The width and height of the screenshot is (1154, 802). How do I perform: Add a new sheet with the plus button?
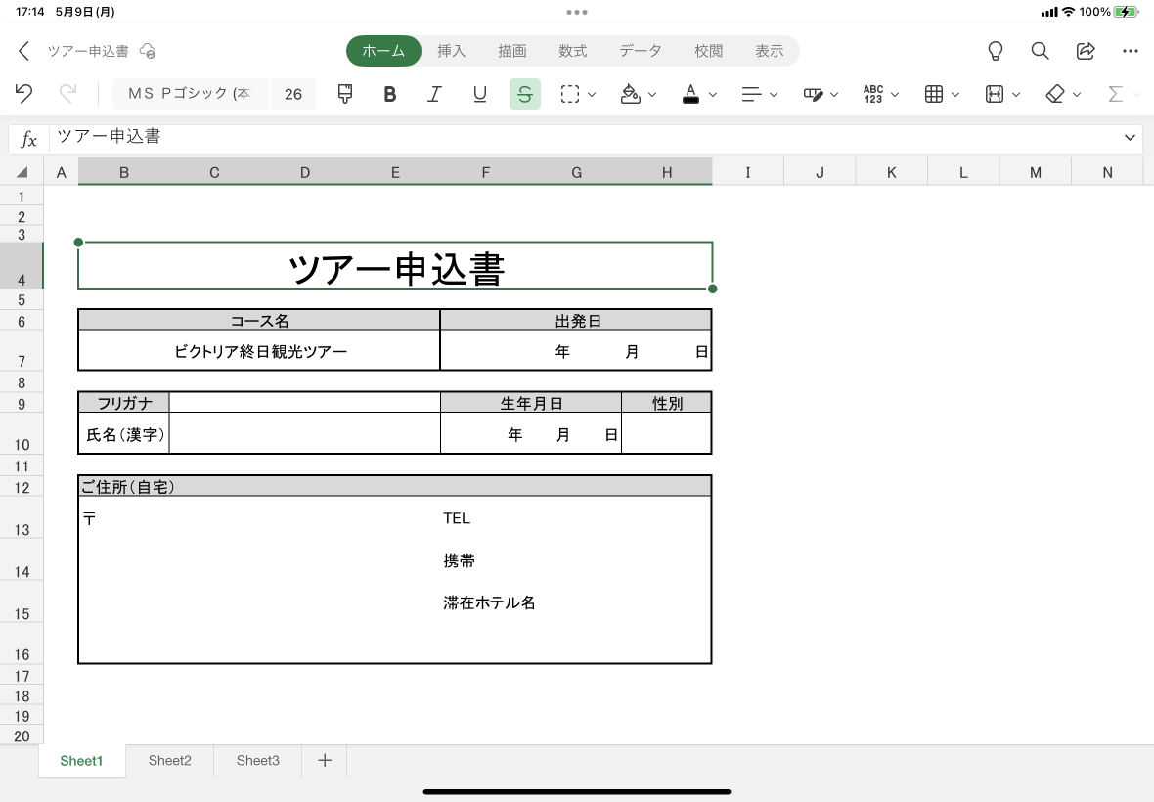pyautogui.click(x=324, y=760)
